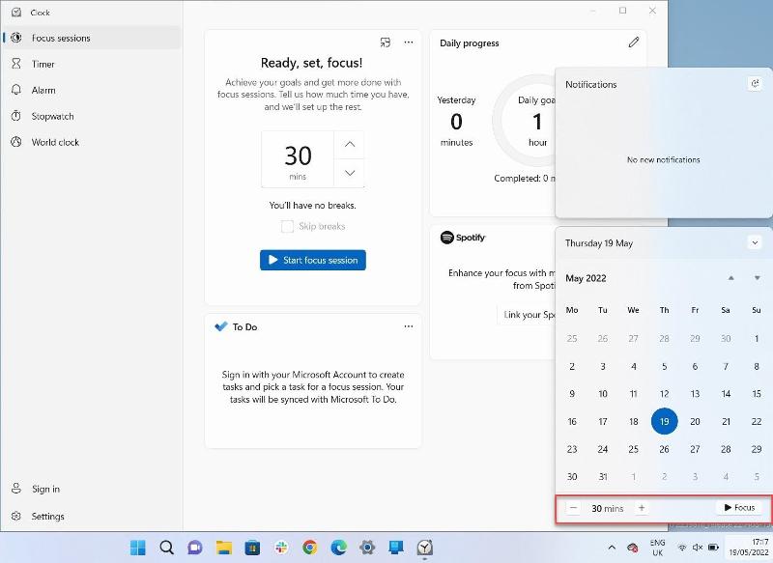This screenshot has width=773, height=563.
Task: Click the Wi-Fi tray icon
Action: point(682,548)
